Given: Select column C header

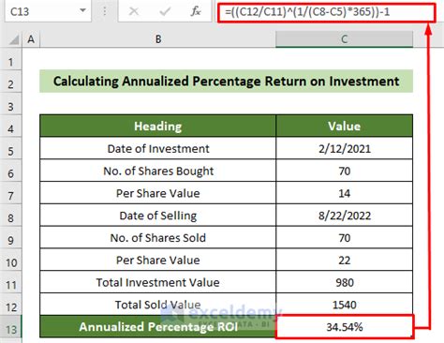Looking at the screenshot, I should tap(344, 39).
